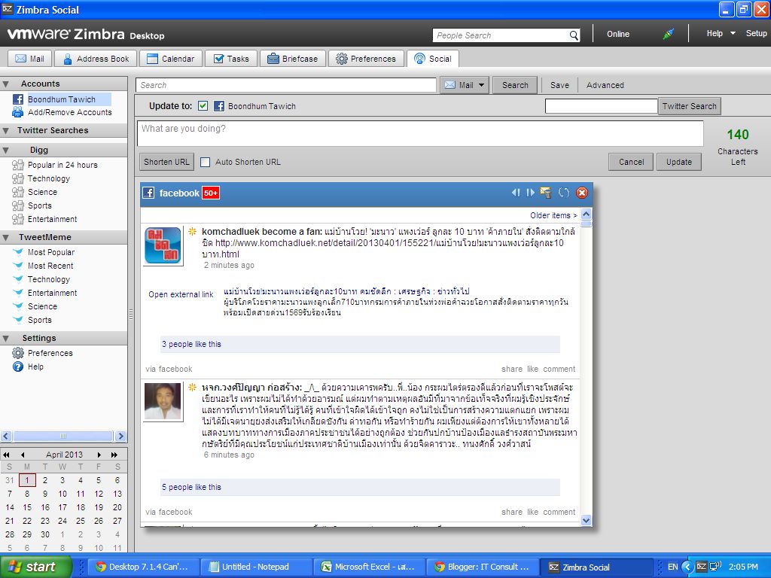Close the facebook feed card
The width and height of the screenshot is (771, 578).
pyautogui.click(x=582, y=193)
